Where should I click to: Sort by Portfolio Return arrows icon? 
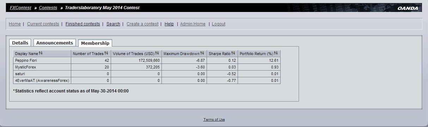[276, 53]
